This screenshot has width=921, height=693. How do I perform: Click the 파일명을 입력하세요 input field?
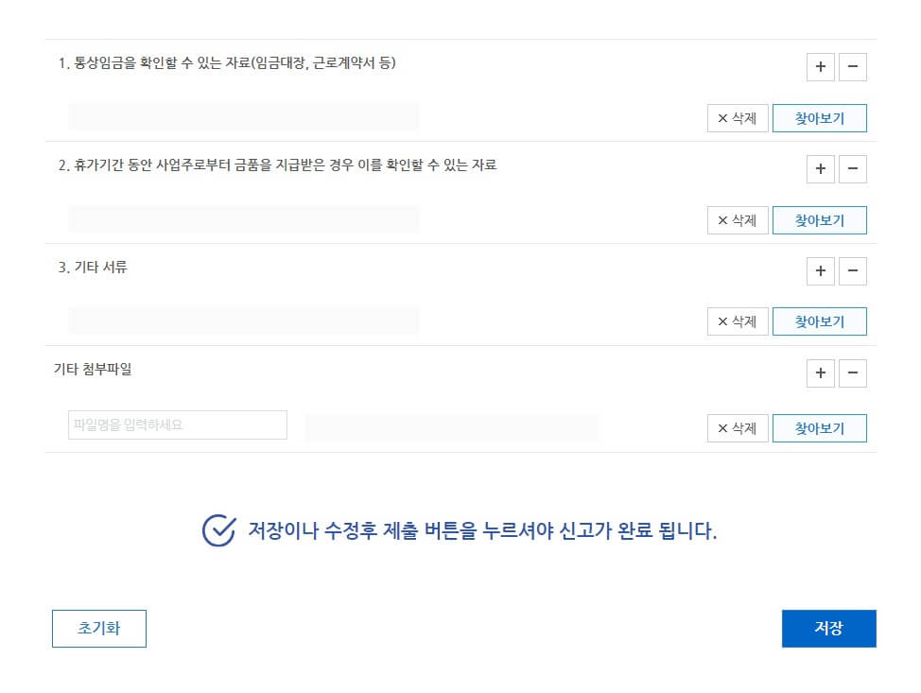178,425
